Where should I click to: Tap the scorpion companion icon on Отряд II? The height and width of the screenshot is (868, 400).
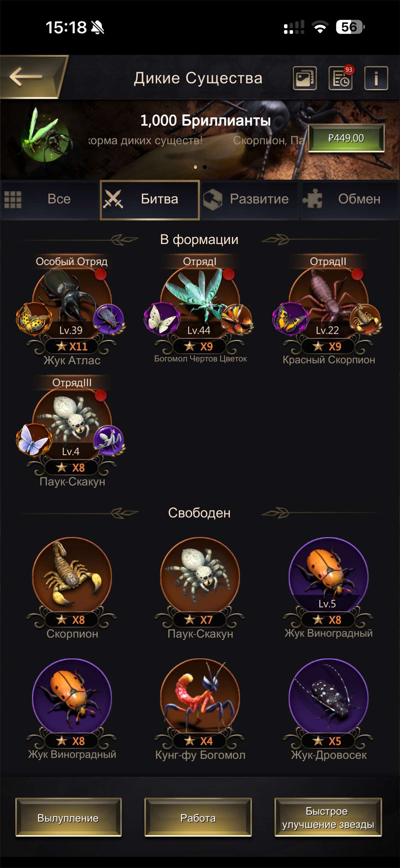click(365, 319)
